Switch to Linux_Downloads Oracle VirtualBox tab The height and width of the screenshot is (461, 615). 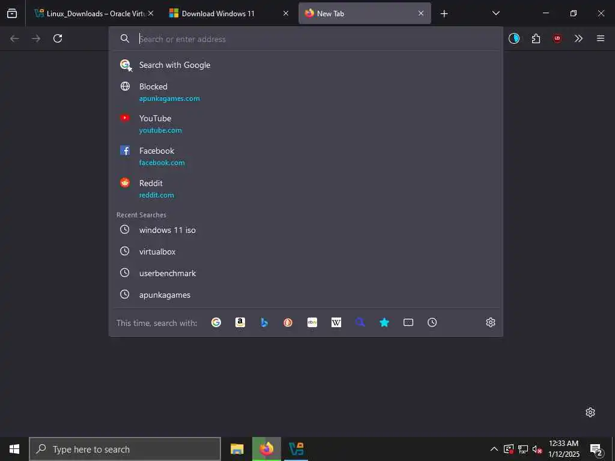click(x=94, y=13)
